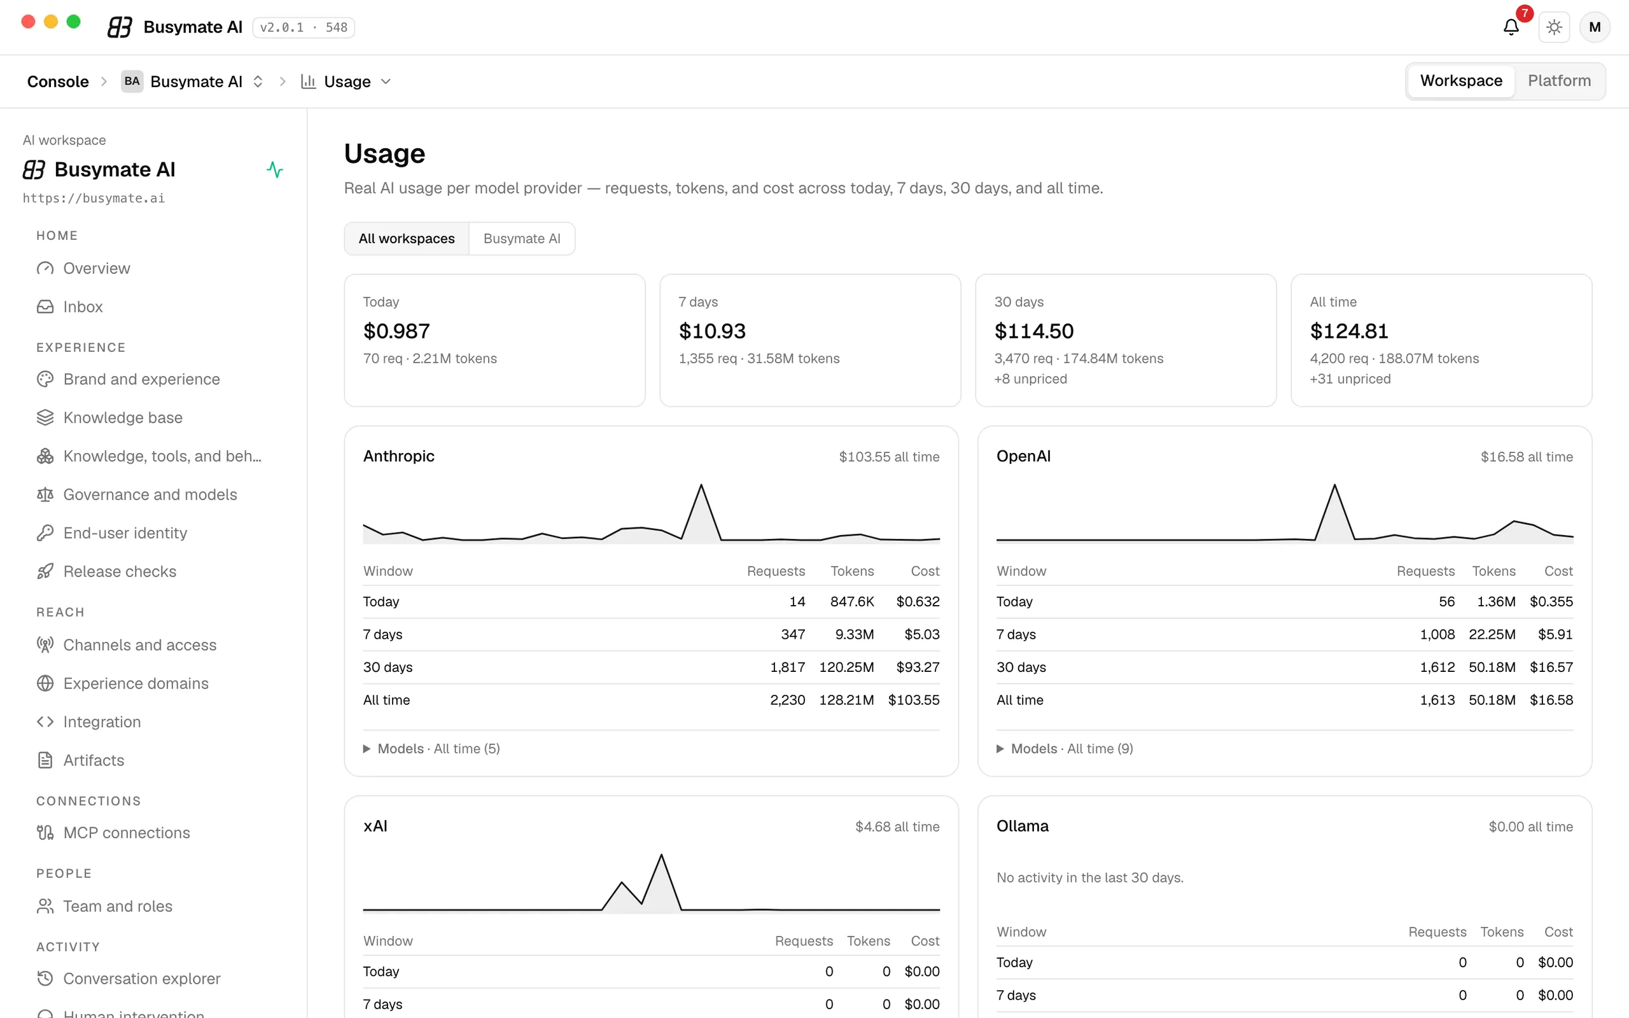Click the Brand and experience palette icon
The height and width of the screenshot is (1018, 1629).
[x=45, y=379]
